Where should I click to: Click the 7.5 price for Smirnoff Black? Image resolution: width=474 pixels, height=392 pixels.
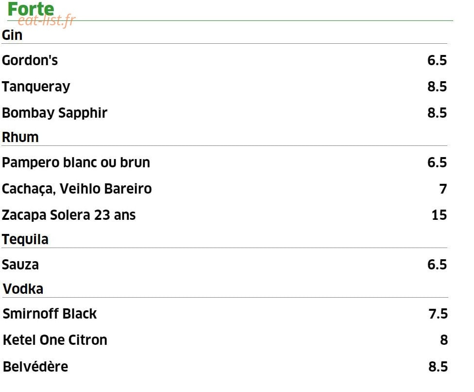coord(438,314)
